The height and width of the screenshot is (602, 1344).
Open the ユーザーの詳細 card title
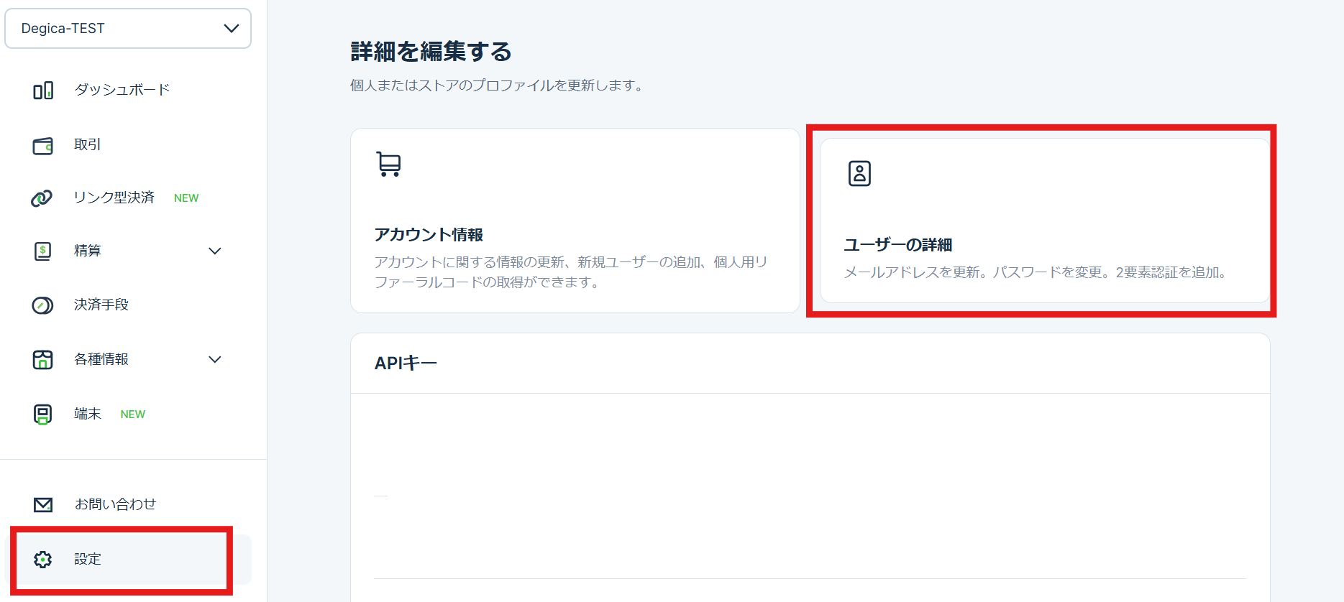[x=897, y=245]
